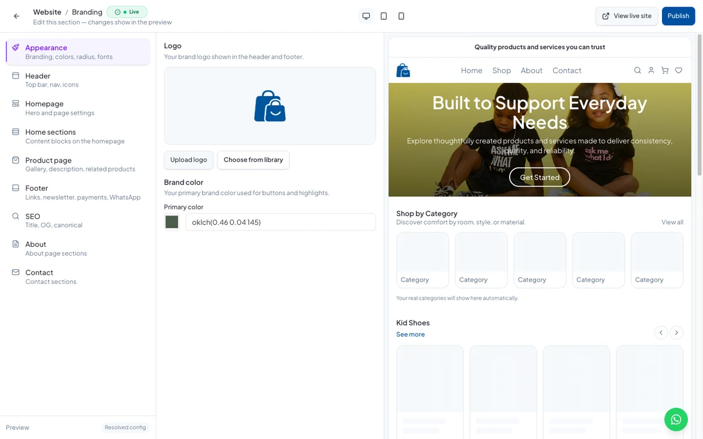Open the Contact sections item
The width and height of the screenshot is (703, 439).
(78, 276)
